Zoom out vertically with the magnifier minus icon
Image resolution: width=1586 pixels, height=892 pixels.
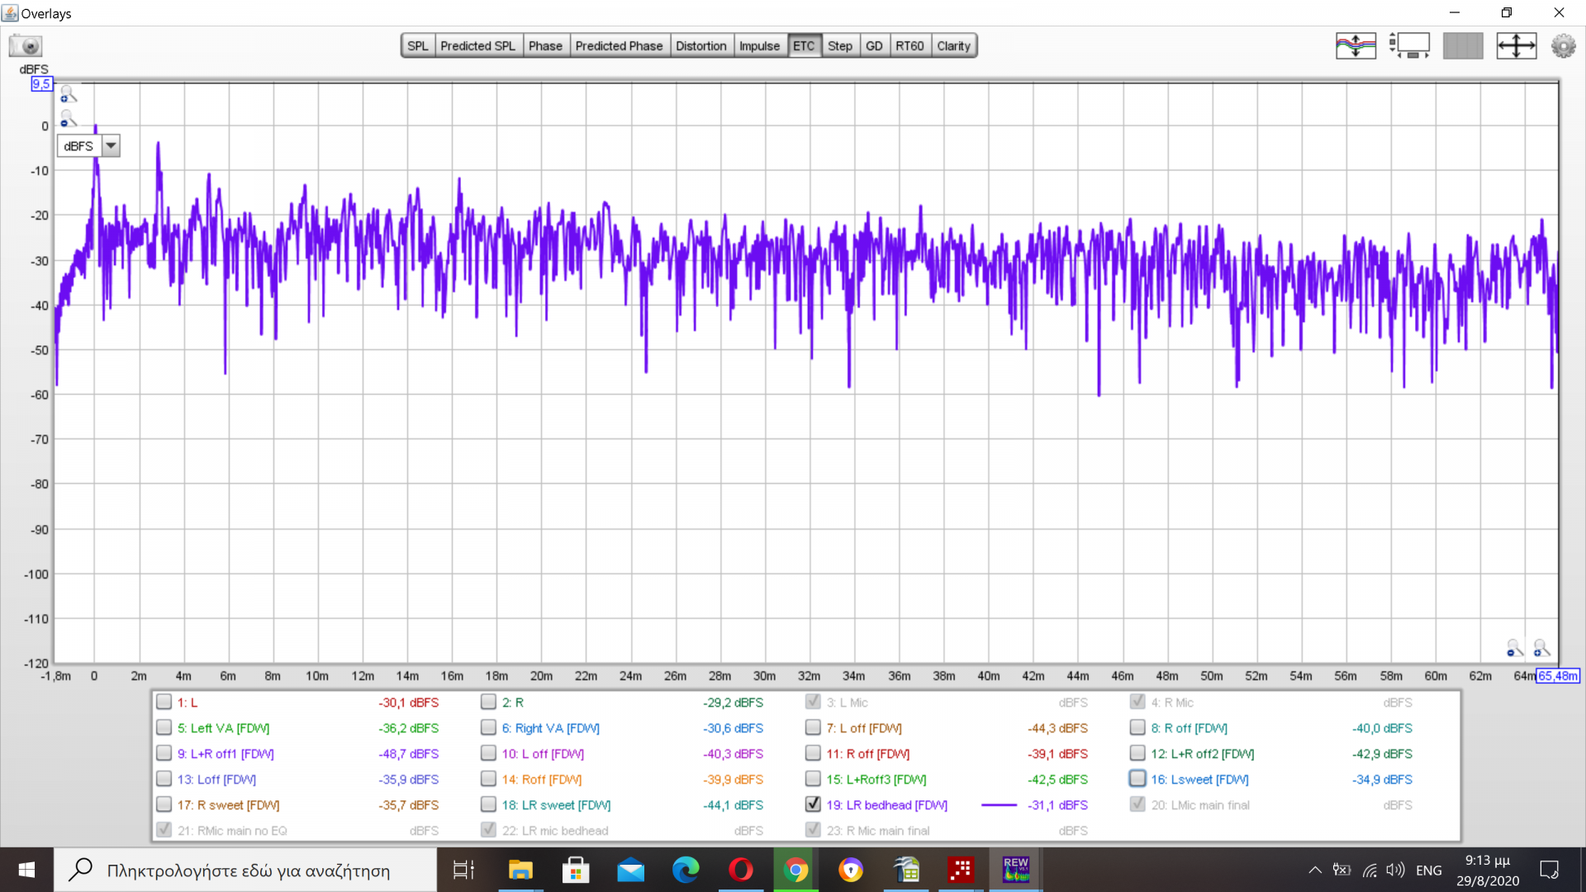[69, 119]
